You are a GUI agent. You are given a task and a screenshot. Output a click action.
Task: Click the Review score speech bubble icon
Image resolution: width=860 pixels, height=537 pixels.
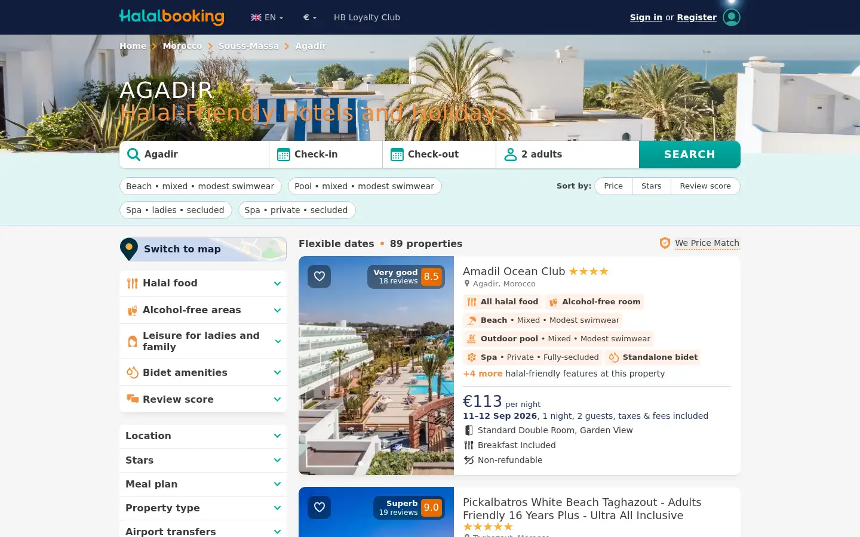[133, 399]
